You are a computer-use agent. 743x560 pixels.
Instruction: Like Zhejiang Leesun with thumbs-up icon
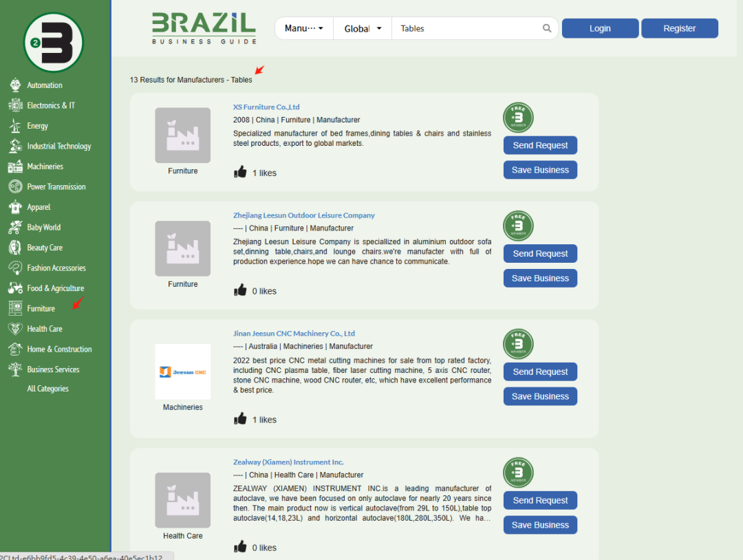click(x=240, y=290)
